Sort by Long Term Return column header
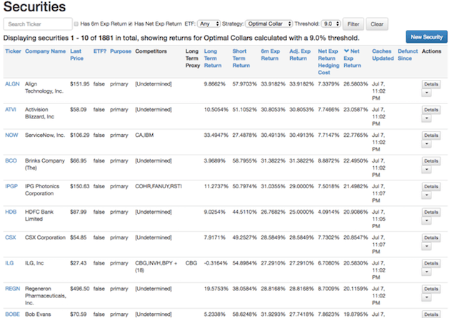The width and height of the screenshot is (450, 318). [212, 56]
